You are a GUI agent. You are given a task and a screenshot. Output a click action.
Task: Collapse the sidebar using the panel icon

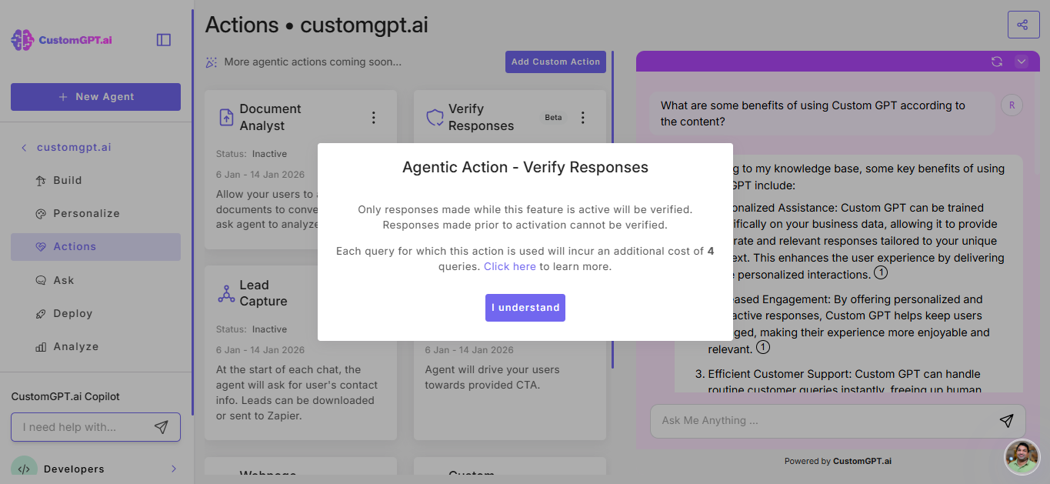163,39
